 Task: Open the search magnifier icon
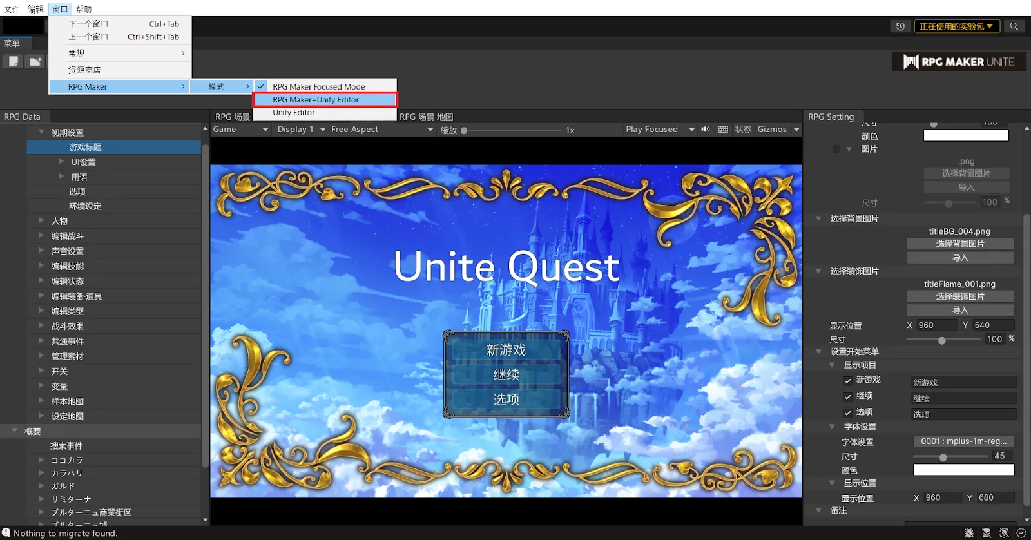click(1014, 26)
